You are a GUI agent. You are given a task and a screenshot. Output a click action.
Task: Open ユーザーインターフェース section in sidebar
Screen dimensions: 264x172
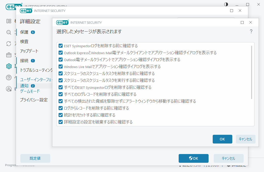point(36,80)
